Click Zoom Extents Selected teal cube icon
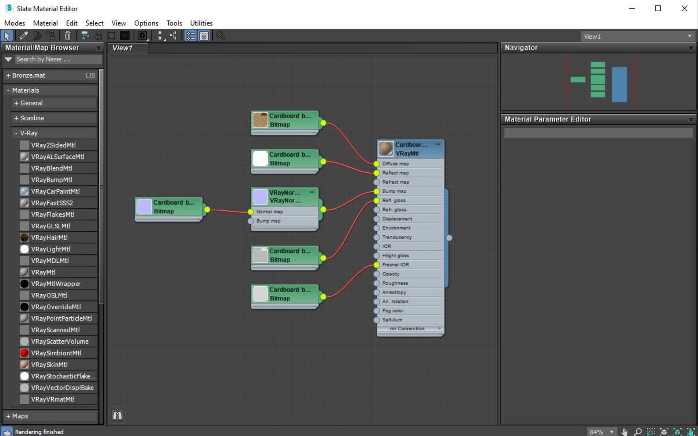 point(677,432)
